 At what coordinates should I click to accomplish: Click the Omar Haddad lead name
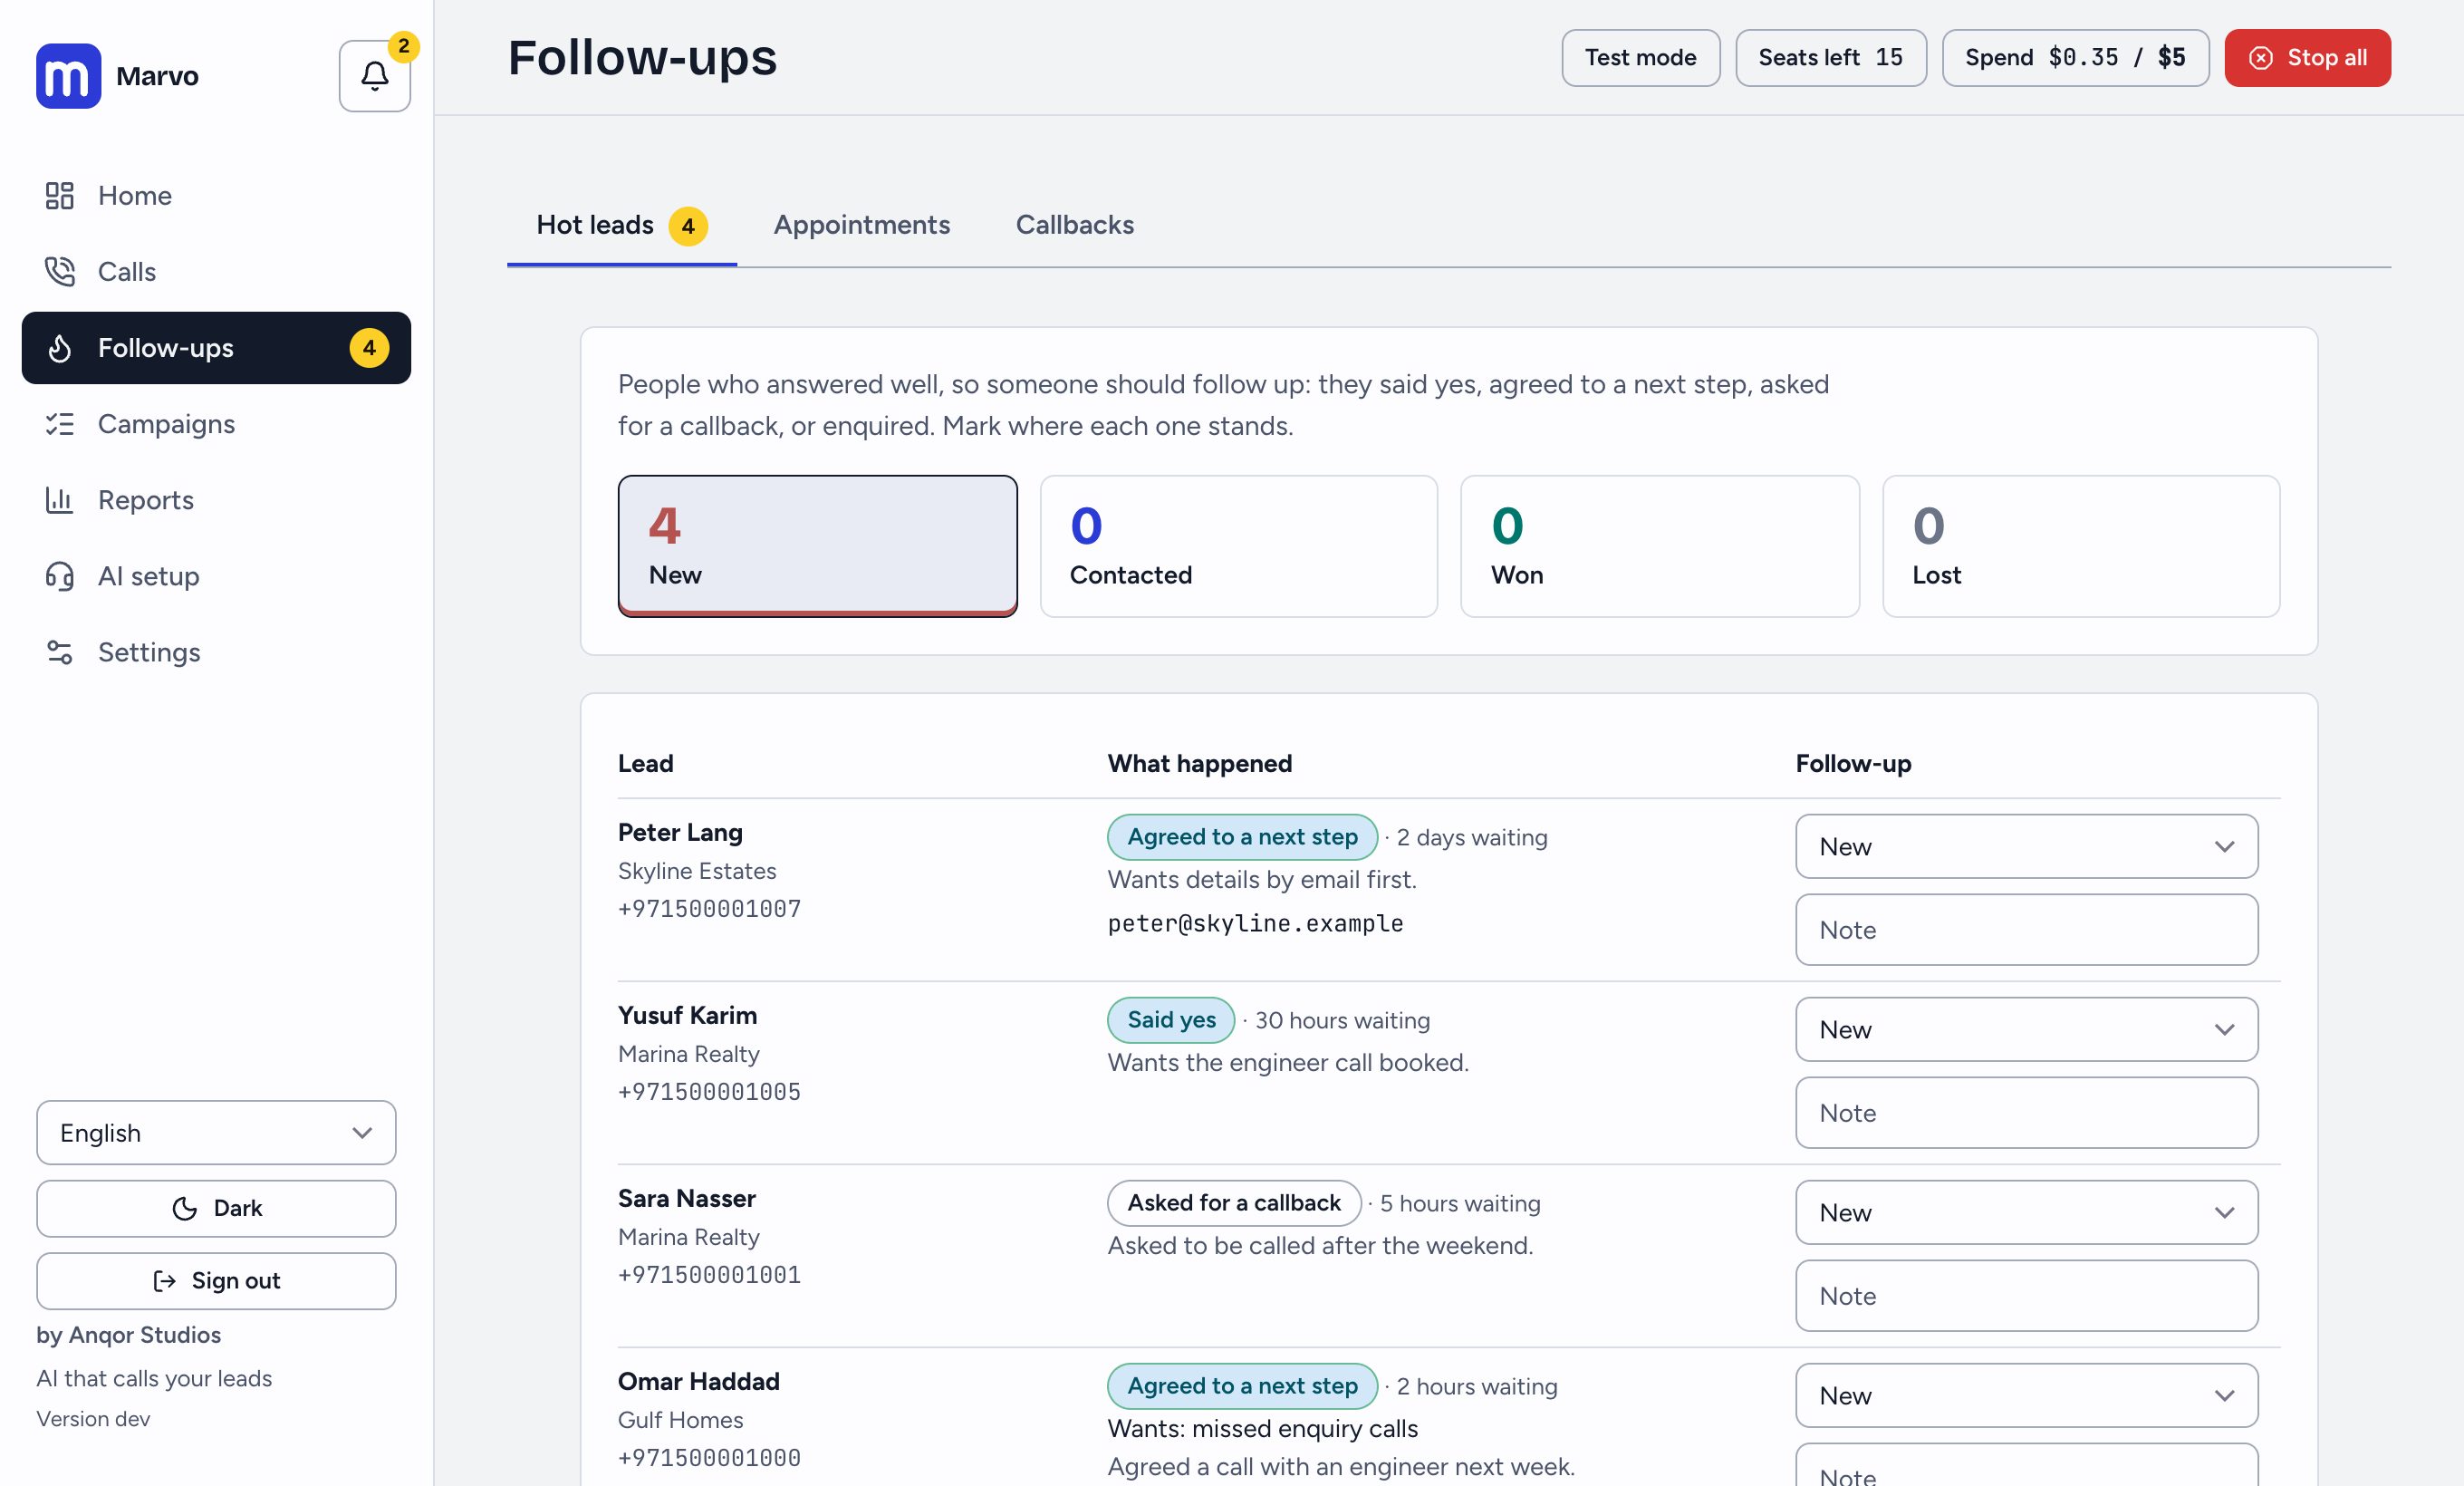tap(698, 1381)
